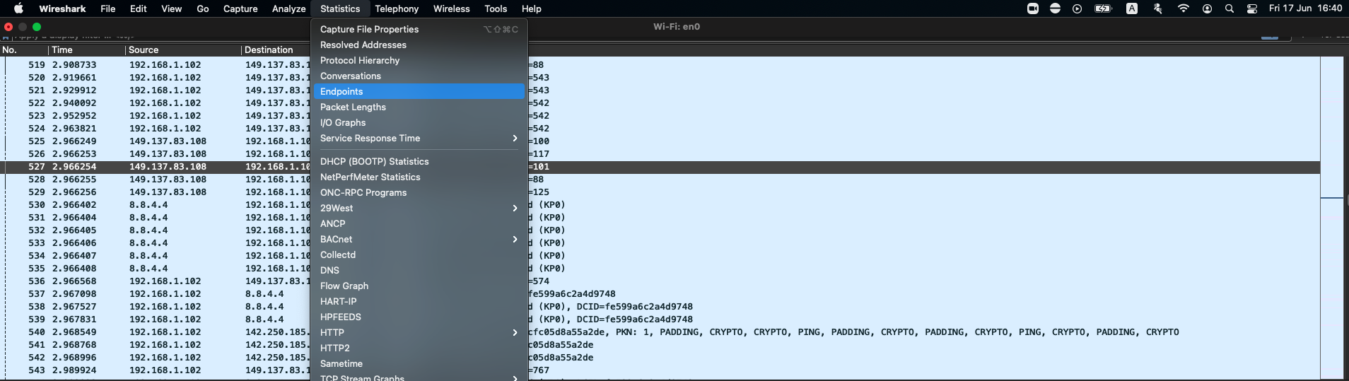
Task: Sort by the Destination column header
Action: point(276,49)
